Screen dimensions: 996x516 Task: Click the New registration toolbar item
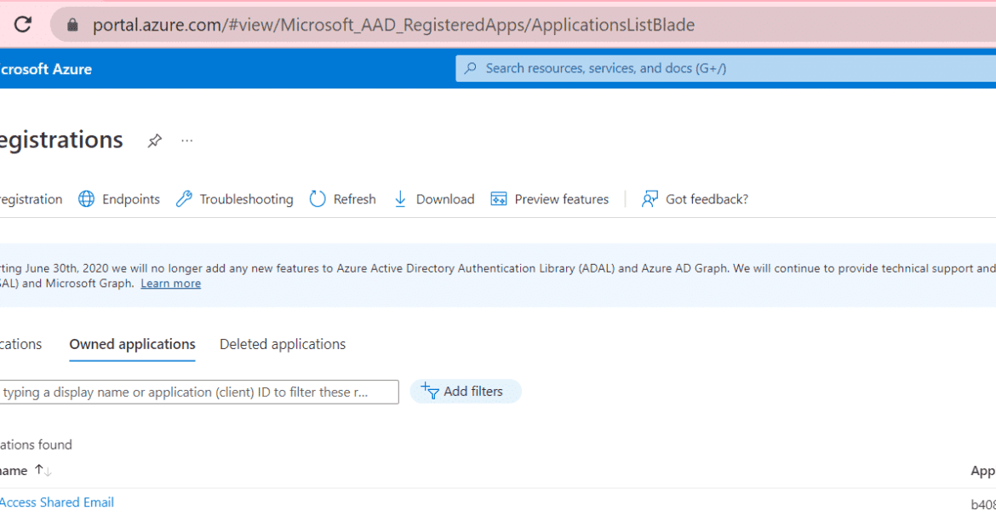(x=31, y=199)
